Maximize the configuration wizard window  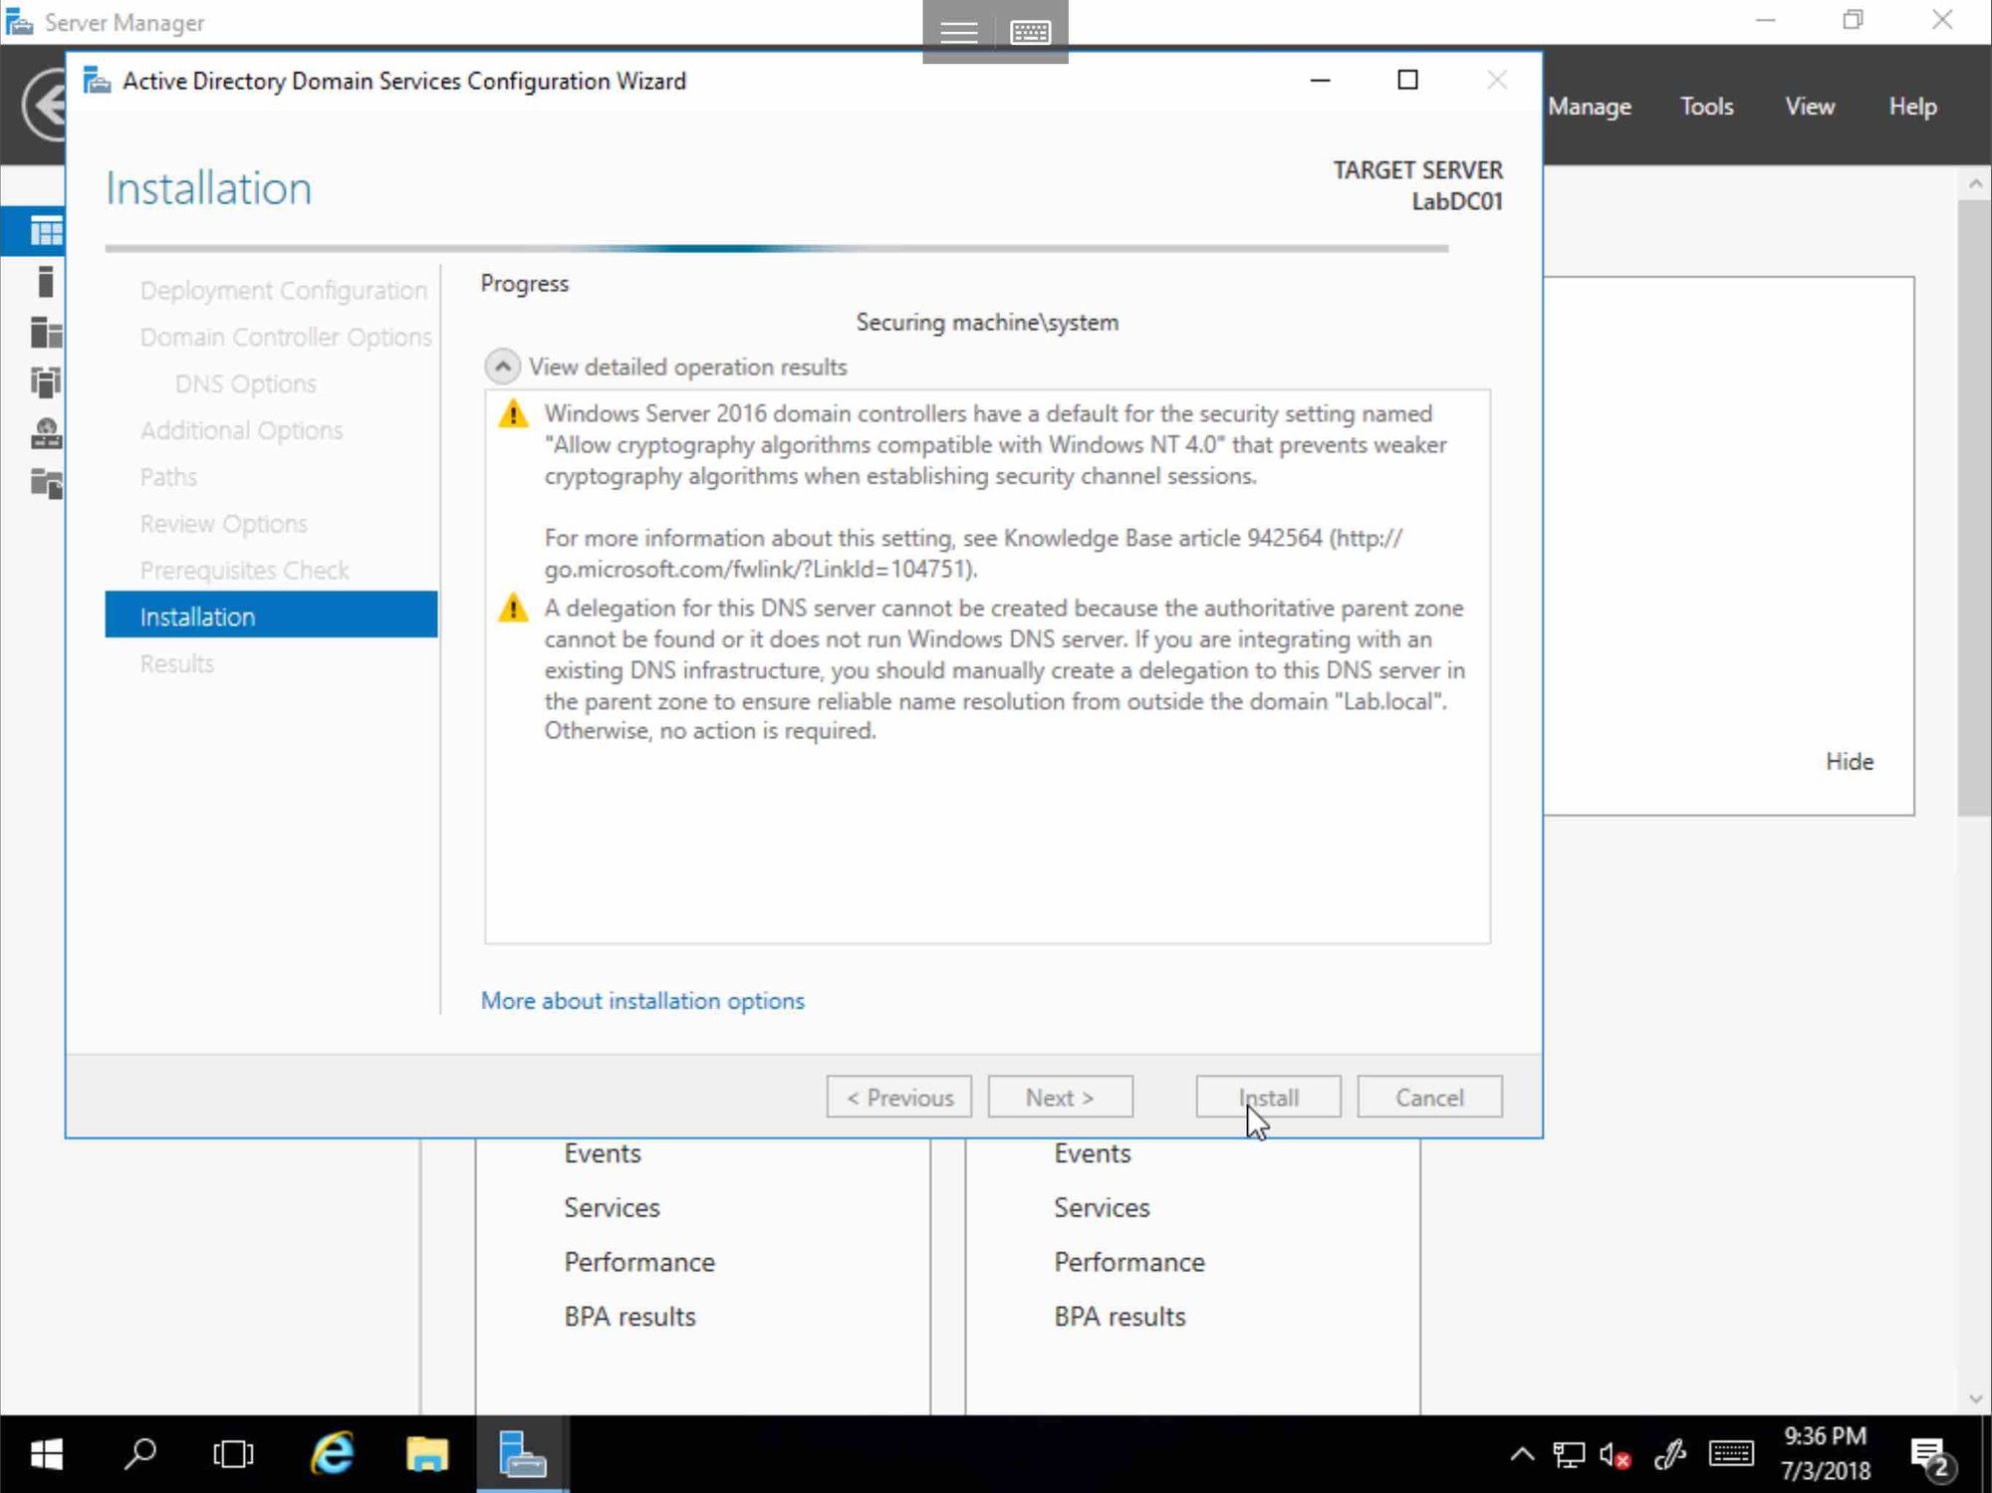tap(1407, 80)
